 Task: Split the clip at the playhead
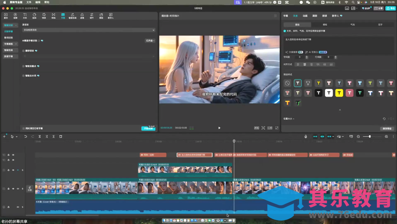(x=40, y=137)
